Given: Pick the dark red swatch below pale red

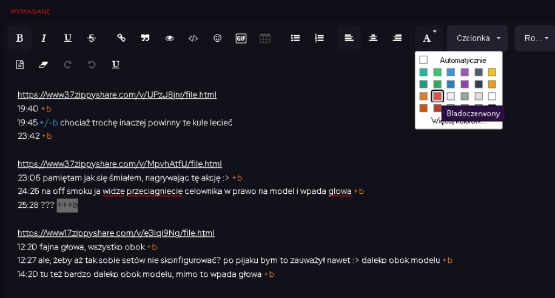Looking at the screenshot, I should (x=437, y=108).
